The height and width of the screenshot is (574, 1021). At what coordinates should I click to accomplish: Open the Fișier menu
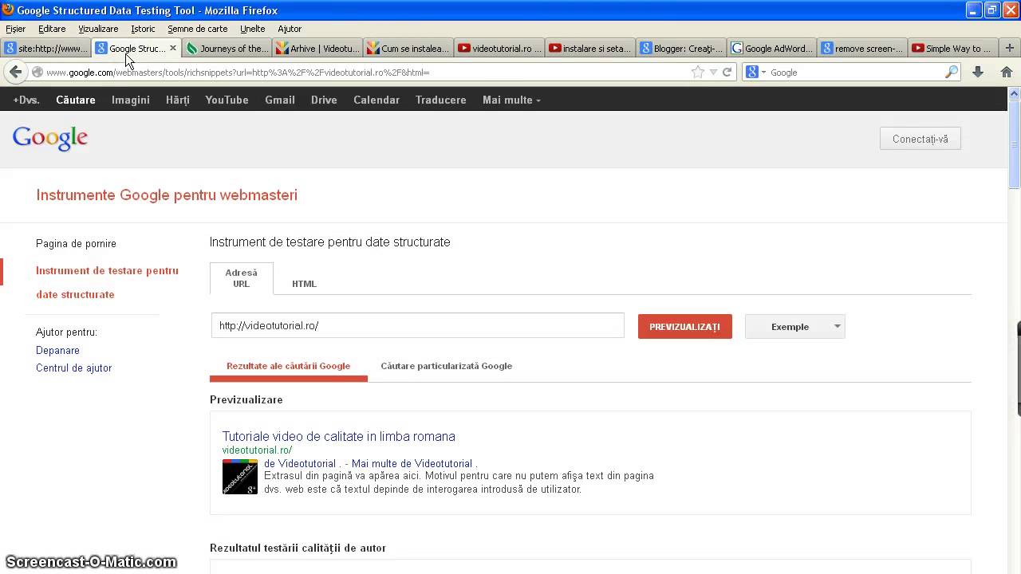pos(15,29)
